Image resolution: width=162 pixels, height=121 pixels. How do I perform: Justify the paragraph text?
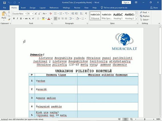tap(66, 19)
